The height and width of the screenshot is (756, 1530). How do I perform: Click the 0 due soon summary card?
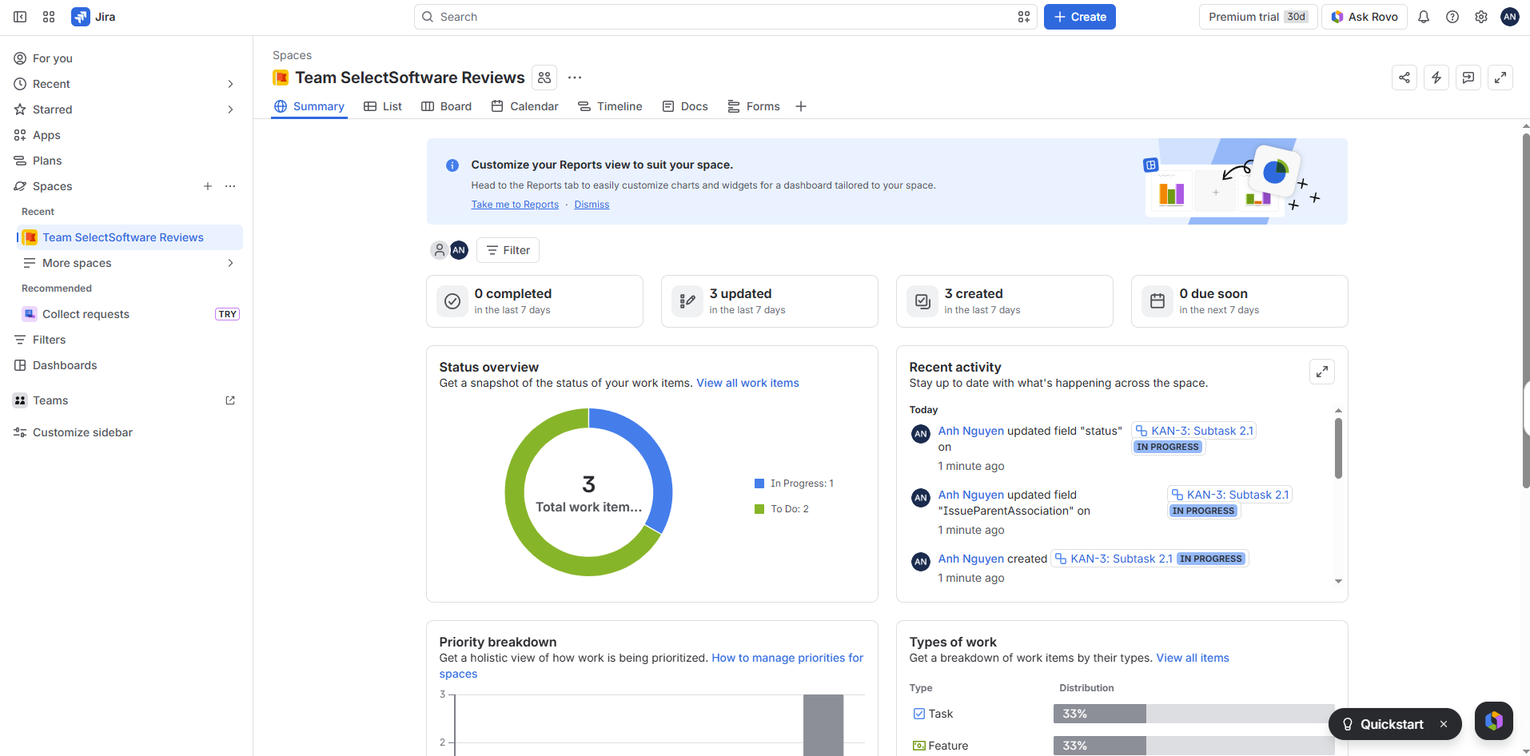1240,301
